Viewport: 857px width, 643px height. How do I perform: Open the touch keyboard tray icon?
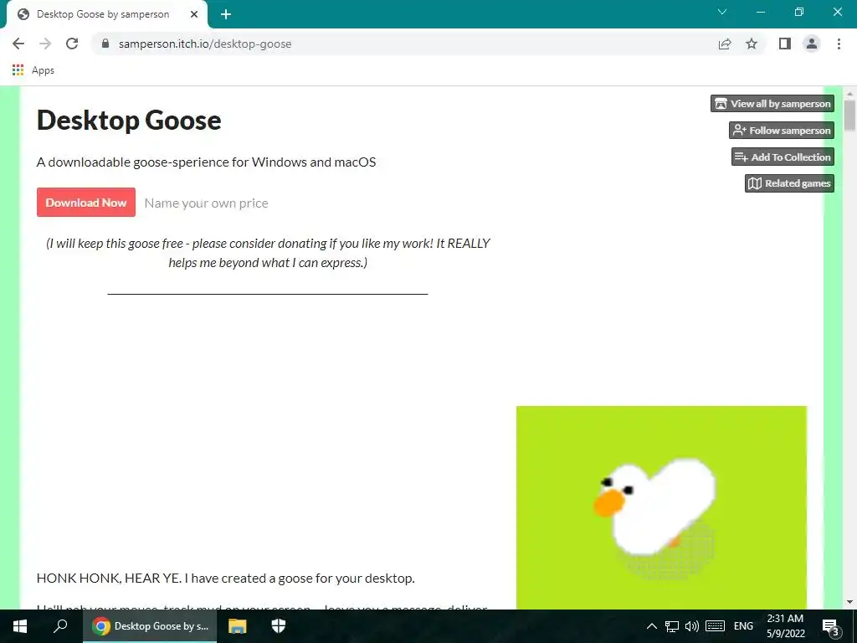(715, 626)
